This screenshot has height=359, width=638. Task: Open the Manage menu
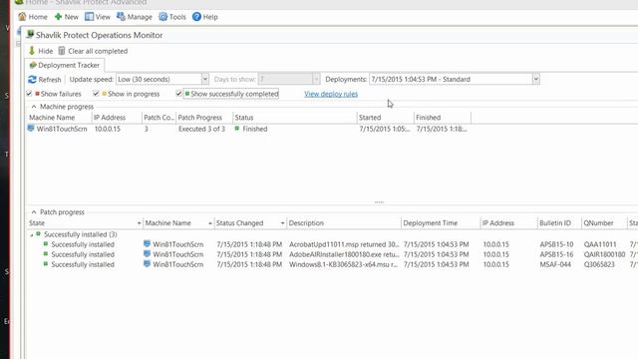pos(135,17)
